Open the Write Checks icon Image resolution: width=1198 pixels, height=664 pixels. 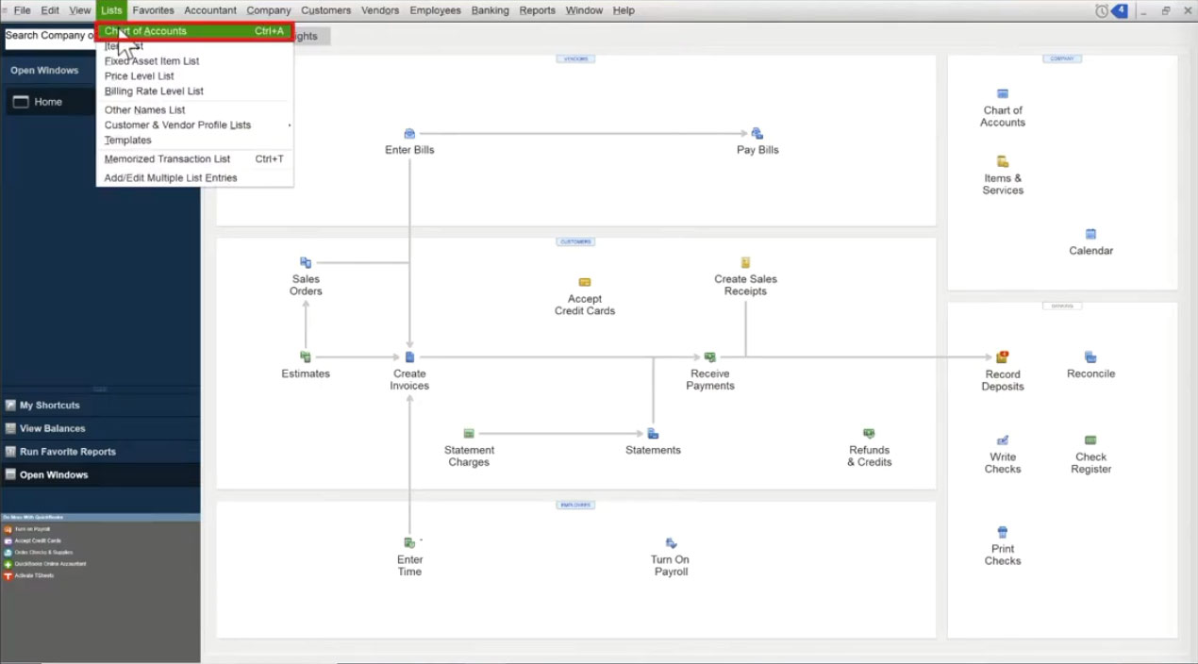coord(1002,440)
